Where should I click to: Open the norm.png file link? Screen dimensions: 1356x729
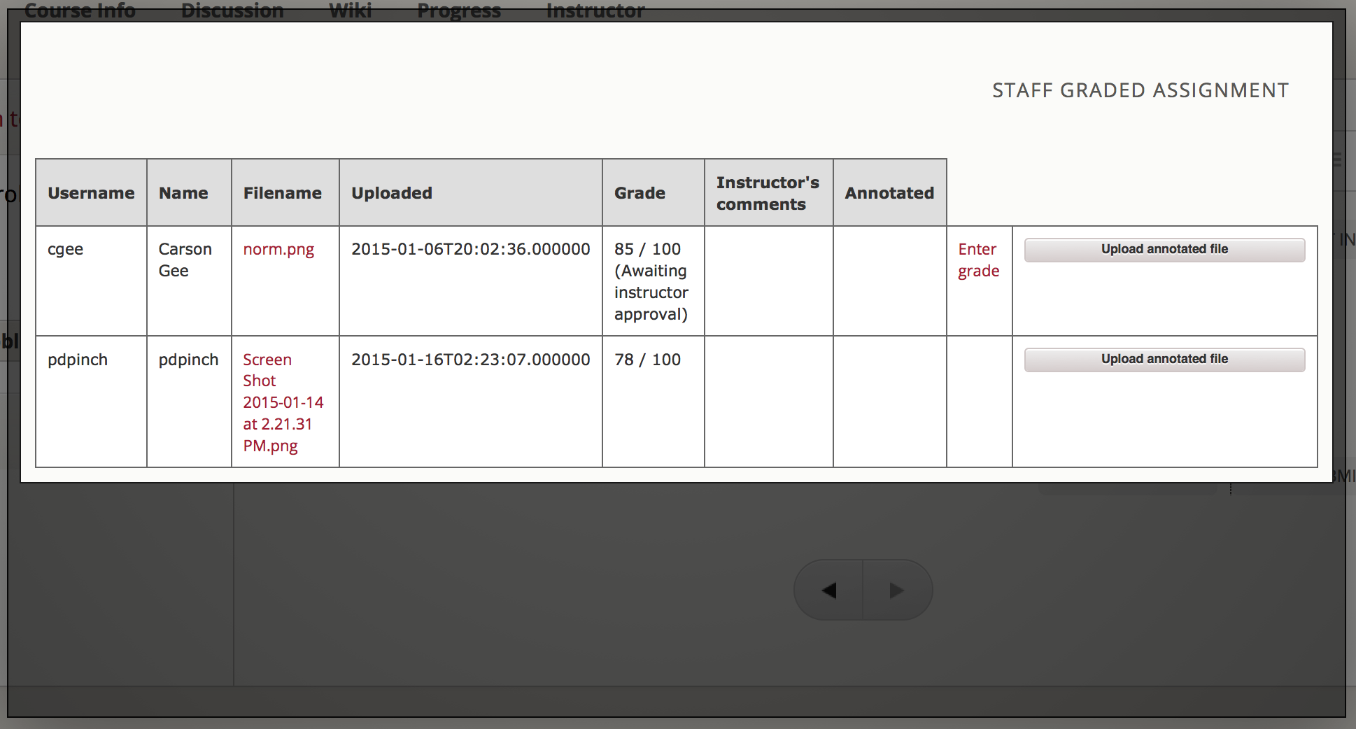click(x=278, y=250)
